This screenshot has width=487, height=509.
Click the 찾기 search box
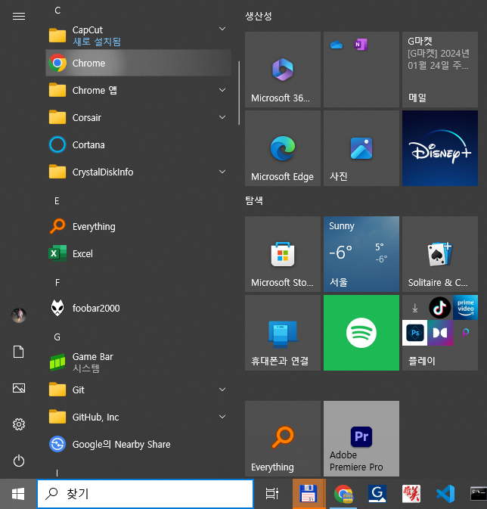[145, 493]
